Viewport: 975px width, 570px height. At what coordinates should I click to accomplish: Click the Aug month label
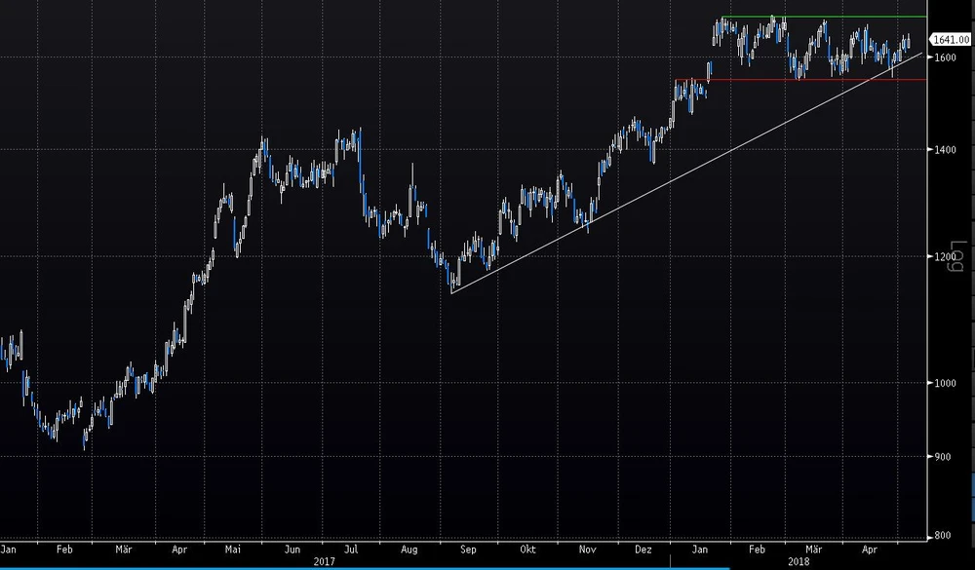[x=409, y=550]
